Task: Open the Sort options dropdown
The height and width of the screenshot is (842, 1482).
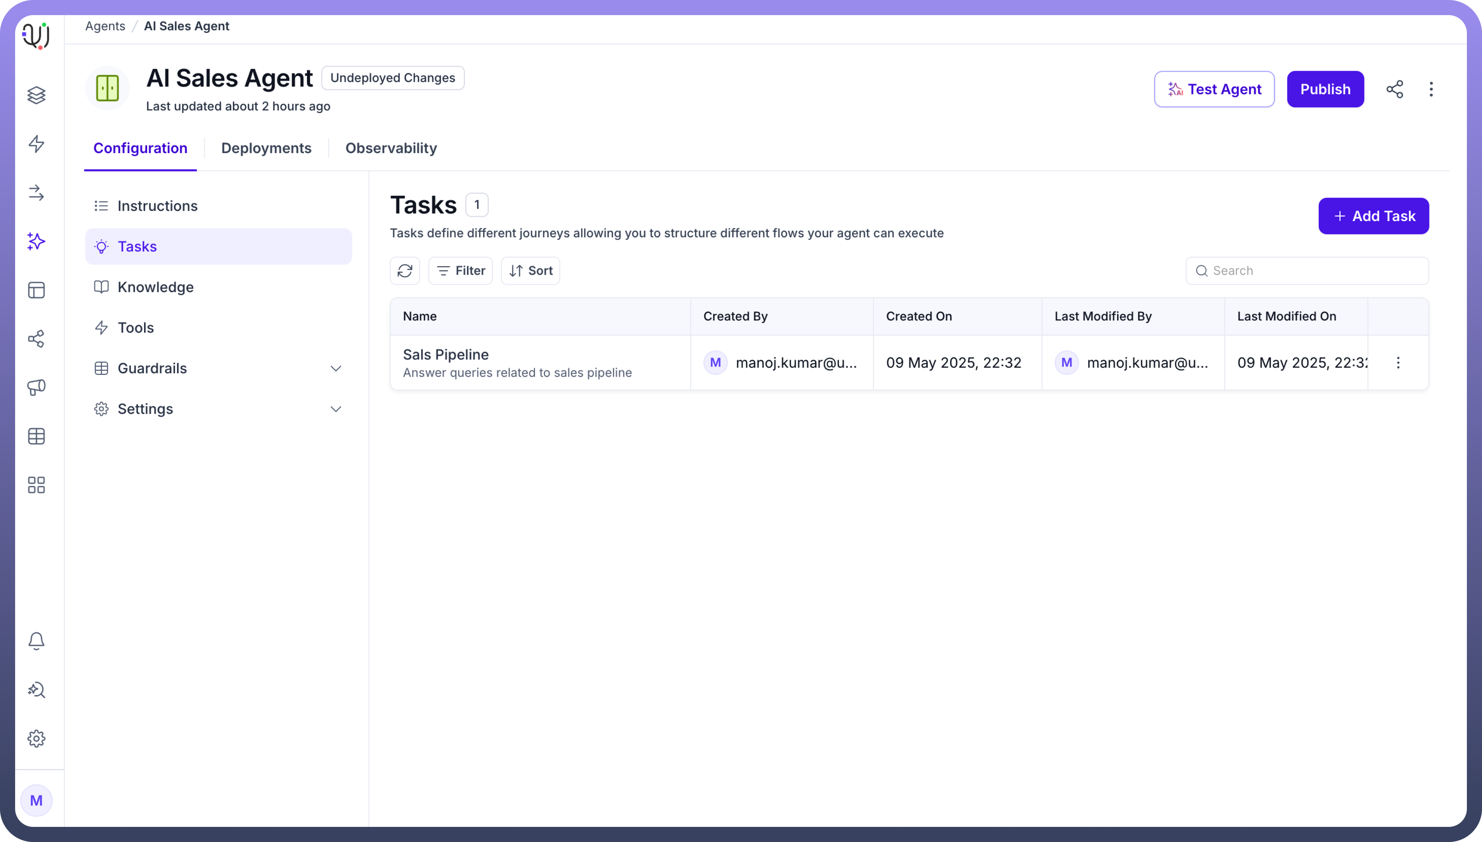Action: click(530, 271)
